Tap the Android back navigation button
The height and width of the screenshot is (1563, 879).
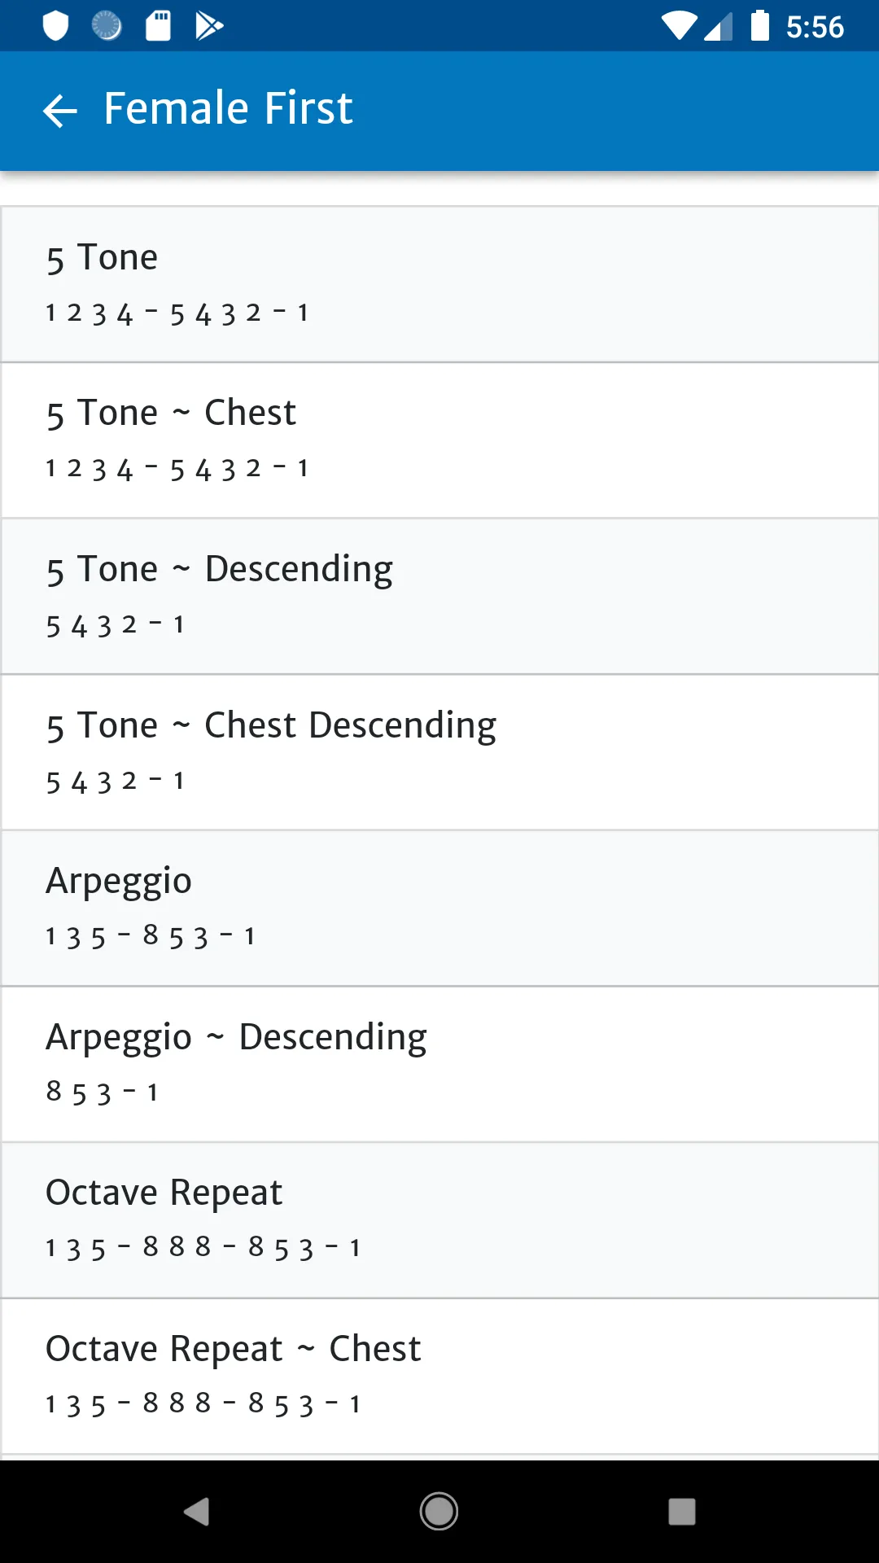point(197,1512)
